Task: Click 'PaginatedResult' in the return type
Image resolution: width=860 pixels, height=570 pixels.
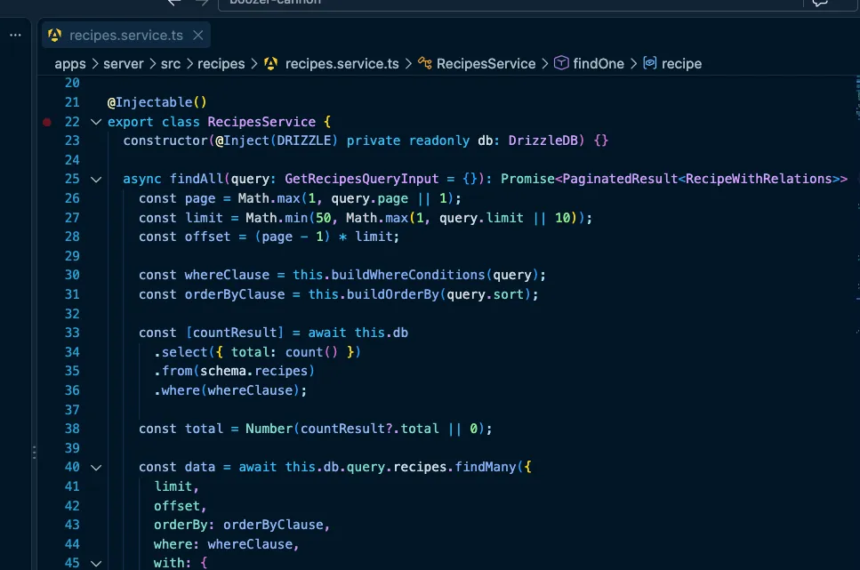Action: click(x=620, y=179)
